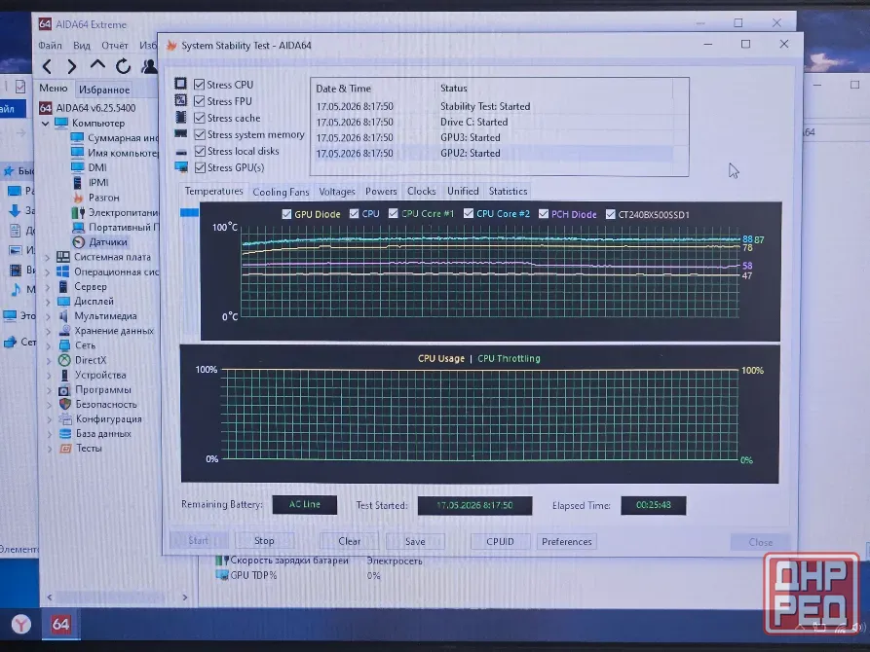This screenshot has width=870, height=652.
Task: Expand the Системная плата node
Action: coord(48,258)
